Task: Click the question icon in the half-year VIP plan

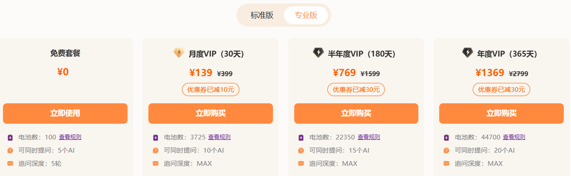Action: (x=301, y=150)
